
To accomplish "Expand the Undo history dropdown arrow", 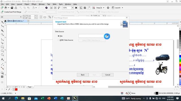I will tap(36, 8).
